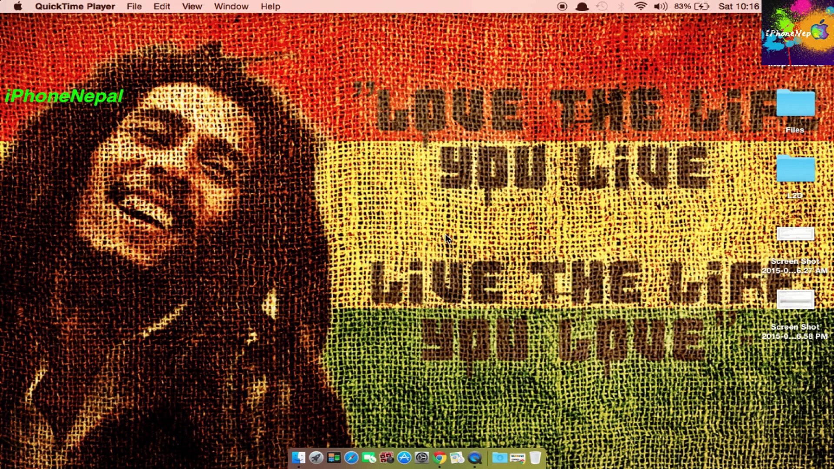
Task: Open Safari from the Dock
Action: pyautogui.click(x=351, y=458)
